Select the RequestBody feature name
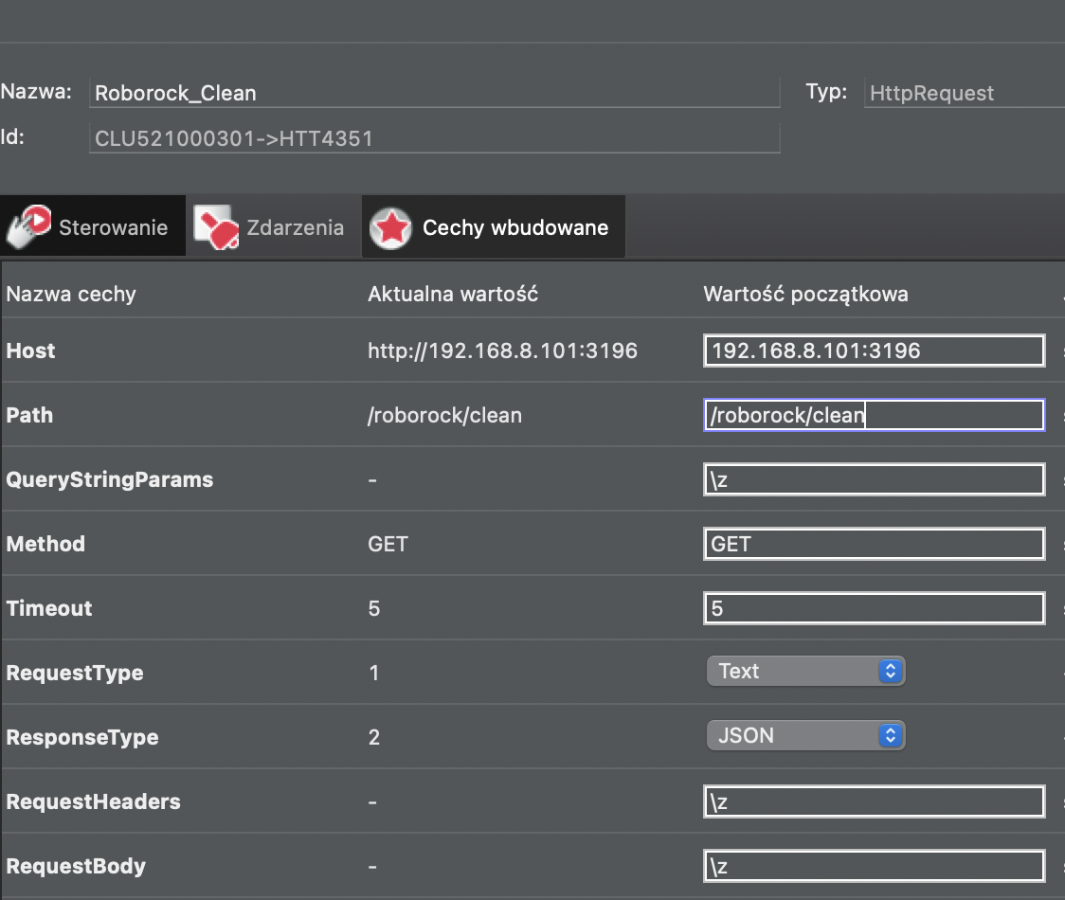1065x900 pixels. (76, 866)
